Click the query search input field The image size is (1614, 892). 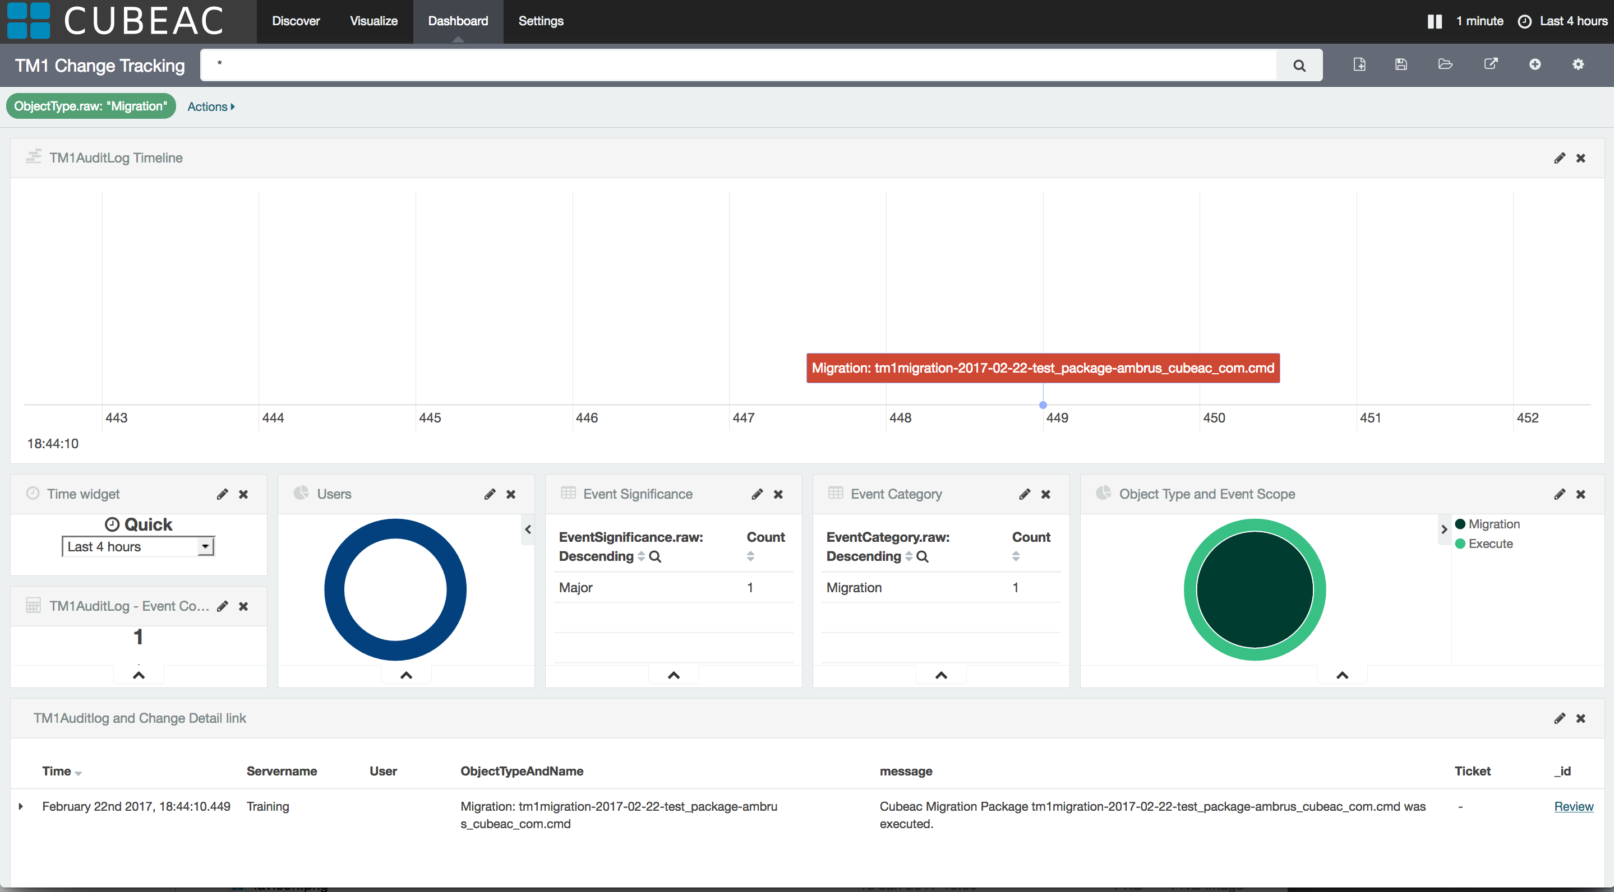click(x=738, y=65)
